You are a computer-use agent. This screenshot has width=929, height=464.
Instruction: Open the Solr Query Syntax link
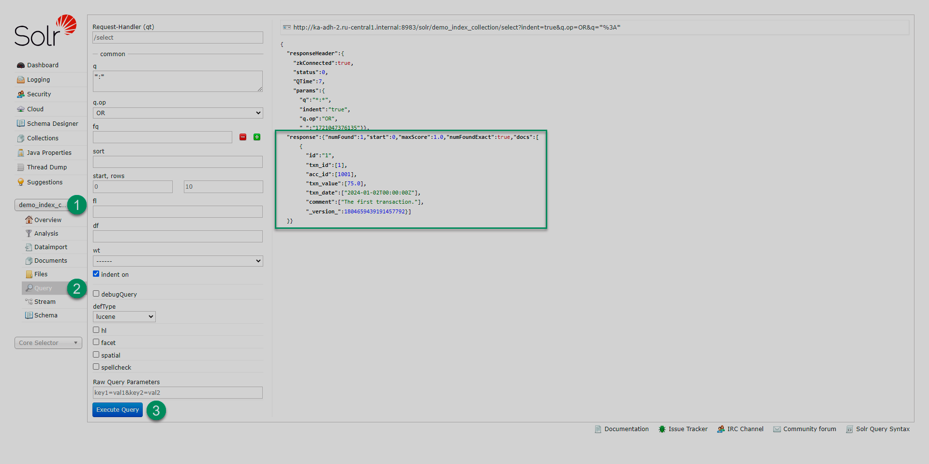(883, 429)
